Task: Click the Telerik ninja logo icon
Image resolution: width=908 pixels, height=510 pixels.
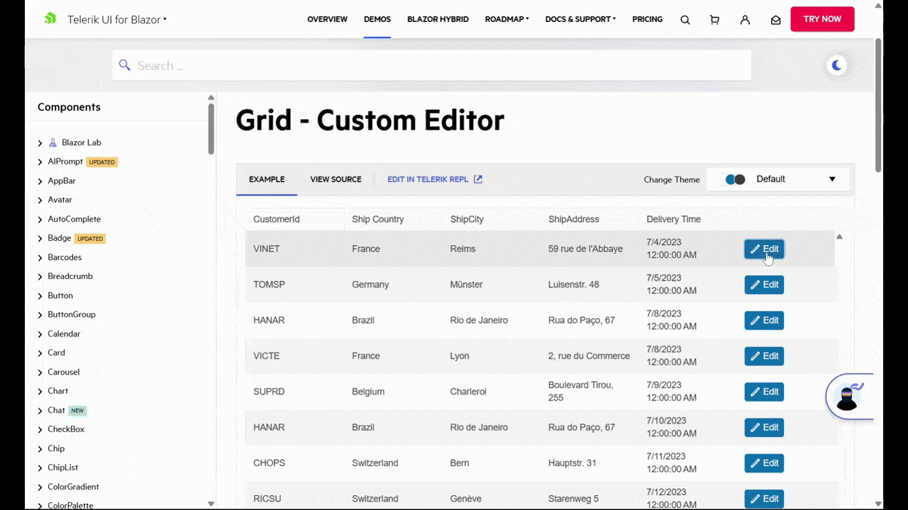Action: [x=50, y=19]
